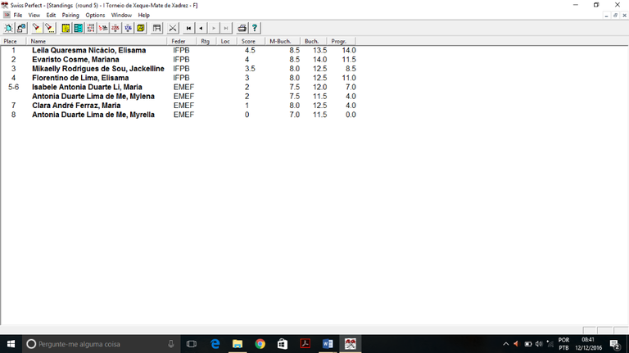Click the Feder column header
Screen dimensions: 629x353
click(178, 41)
